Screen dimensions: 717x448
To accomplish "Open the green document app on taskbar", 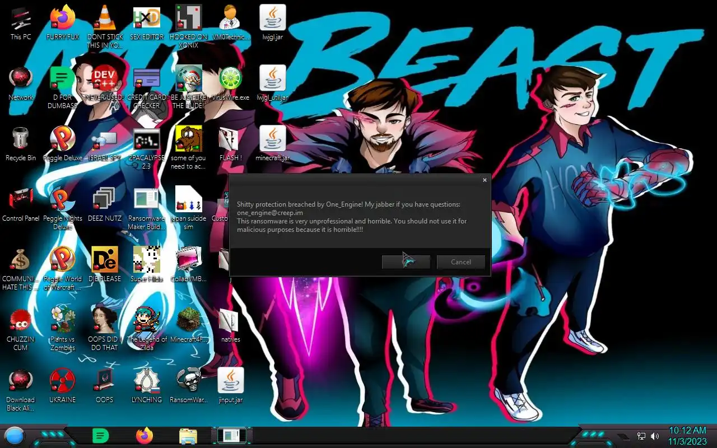I will coord(100,436).
